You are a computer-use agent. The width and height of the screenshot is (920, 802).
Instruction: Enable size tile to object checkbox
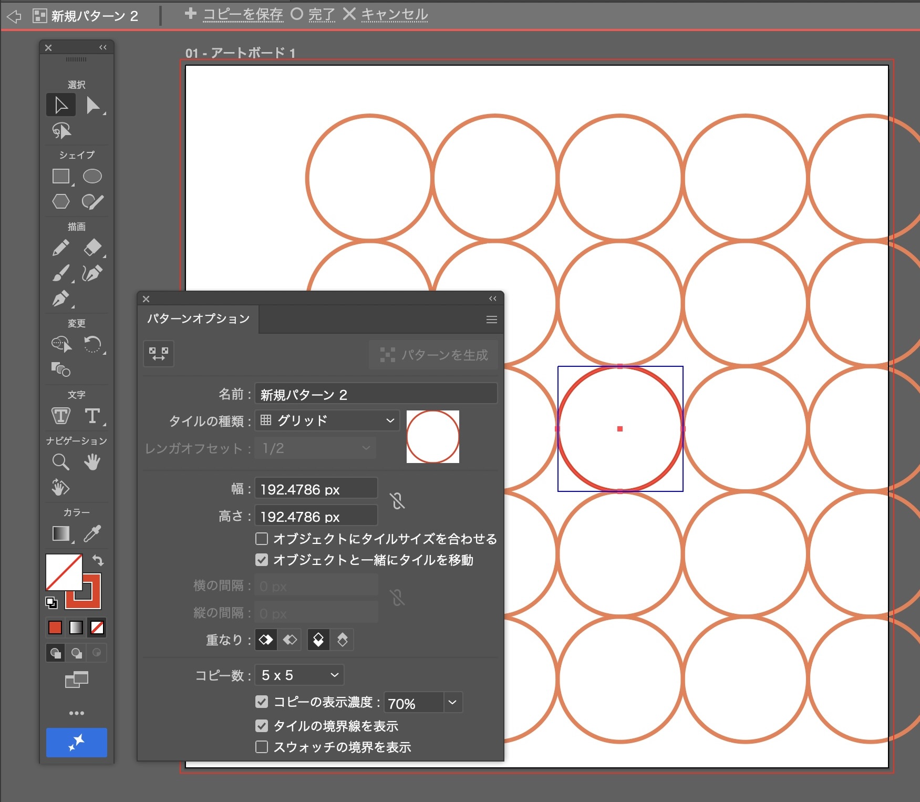pyautogui.click(x=262, y=539)
